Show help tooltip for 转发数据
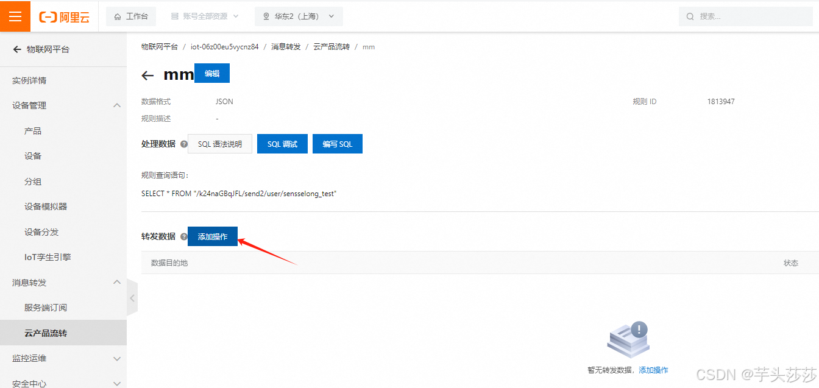819x388 pixels. [184, 236]
